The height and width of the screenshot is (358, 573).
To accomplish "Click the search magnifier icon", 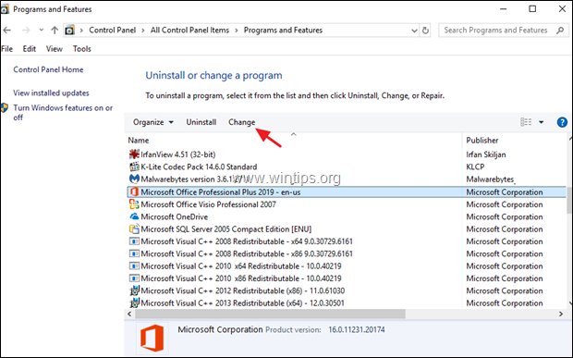I will (x=560, y=31).
